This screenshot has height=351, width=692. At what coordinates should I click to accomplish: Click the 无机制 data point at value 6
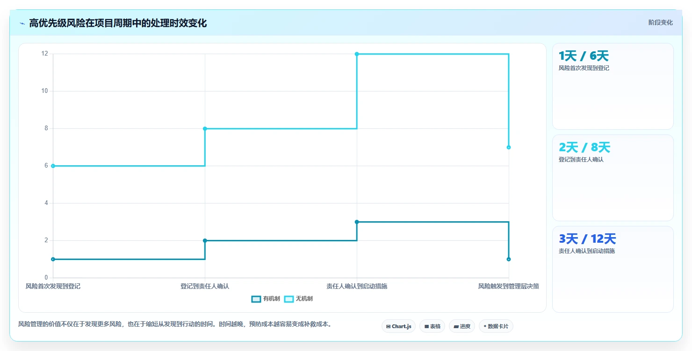tap(53, 166)
